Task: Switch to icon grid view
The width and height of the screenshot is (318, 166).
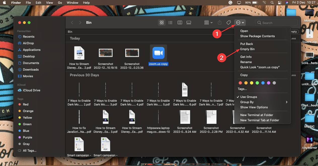Action: 162,22
